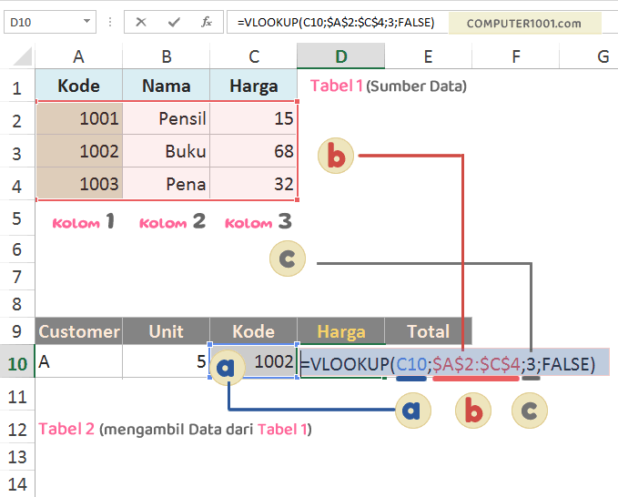Select the Harga cell with value 32
618x497 pixels.
254,184
